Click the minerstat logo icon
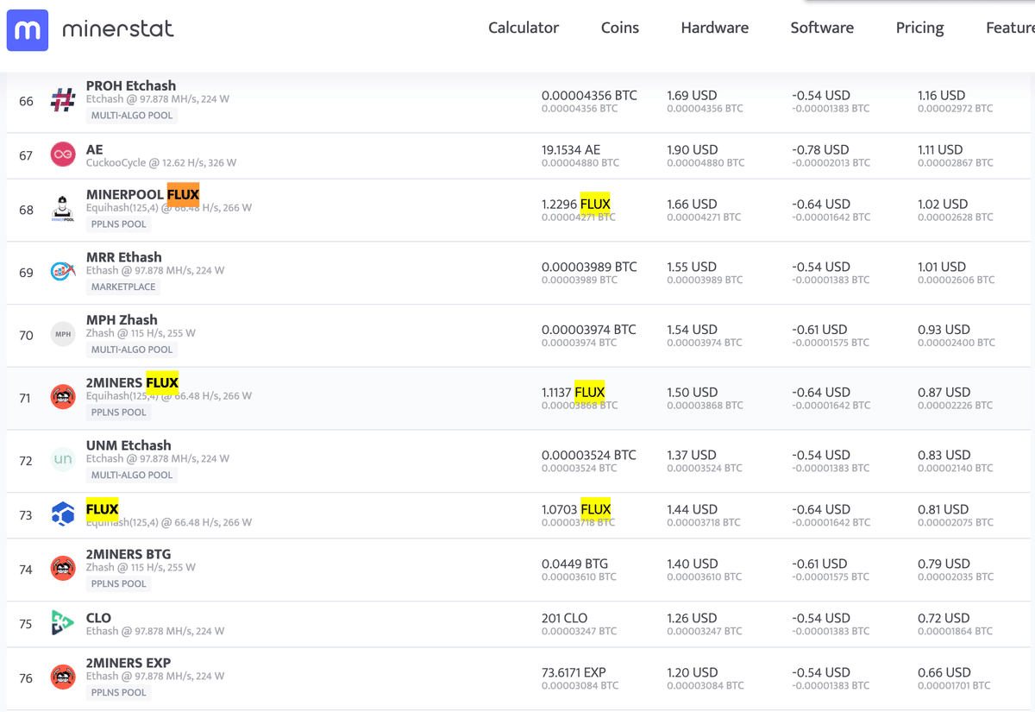 (28, 30)
